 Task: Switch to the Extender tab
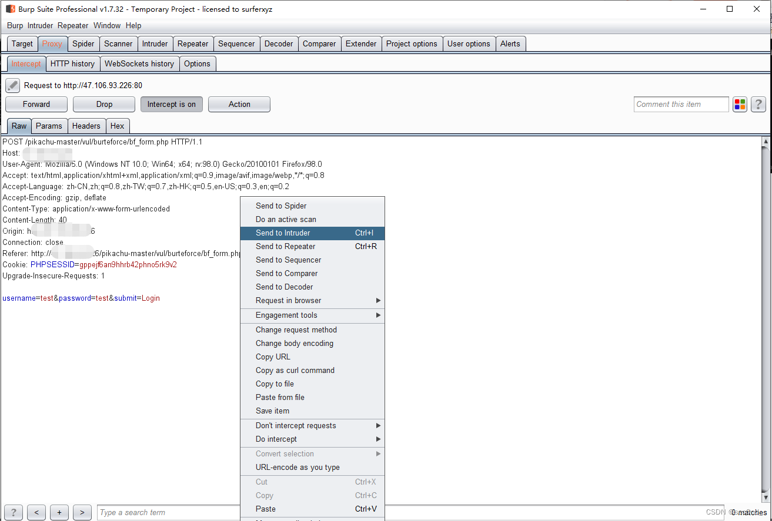click(361, 43)
